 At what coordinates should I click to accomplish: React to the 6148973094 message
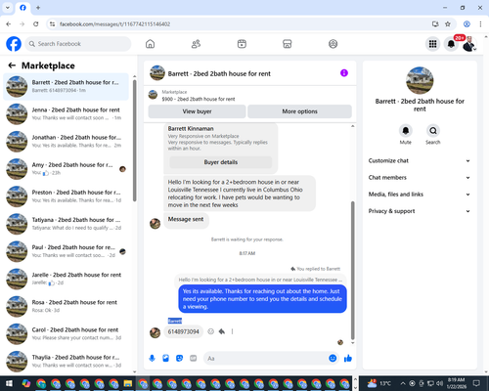point(211,331)
